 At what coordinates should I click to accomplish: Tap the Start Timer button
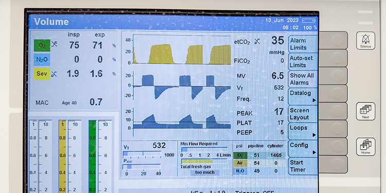pyautogui.click(x=303, y=166)
